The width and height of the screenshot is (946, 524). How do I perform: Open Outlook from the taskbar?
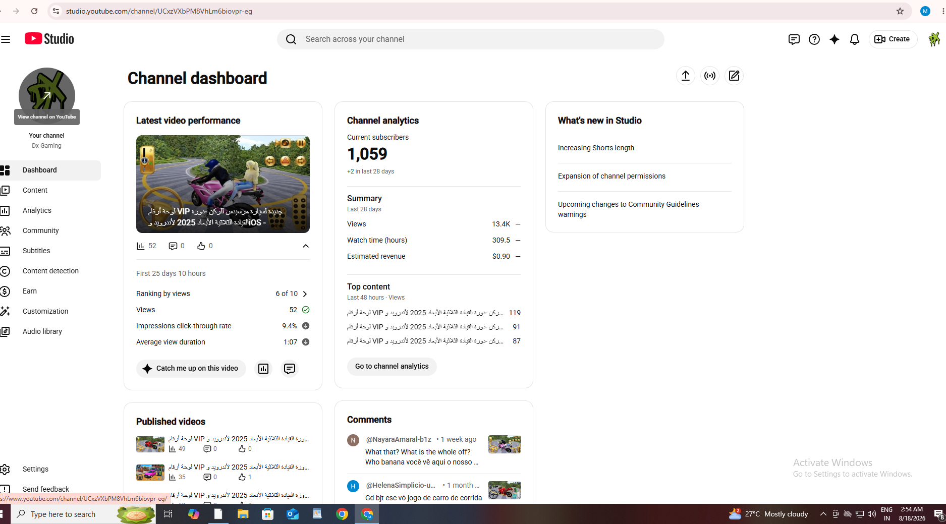click(293, 514)
